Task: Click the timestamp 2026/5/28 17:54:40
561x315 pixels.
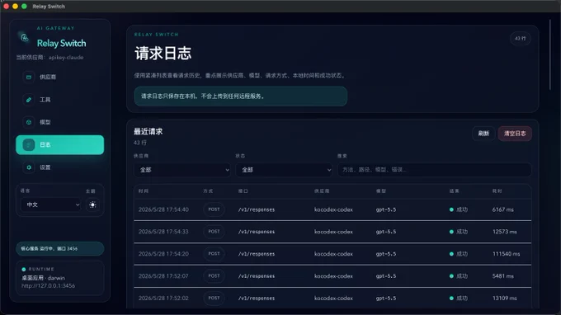Action: [x=163, y=209]
